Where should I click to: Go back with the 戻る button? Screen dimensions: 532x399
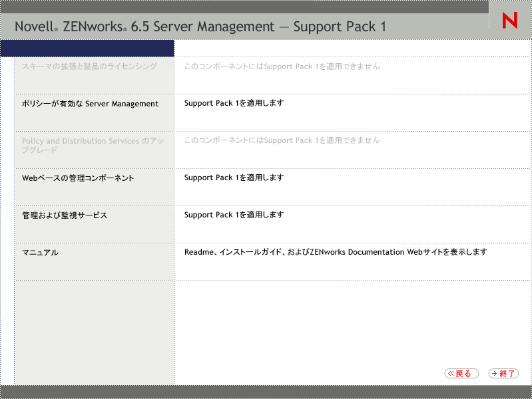tap(461, 373)
